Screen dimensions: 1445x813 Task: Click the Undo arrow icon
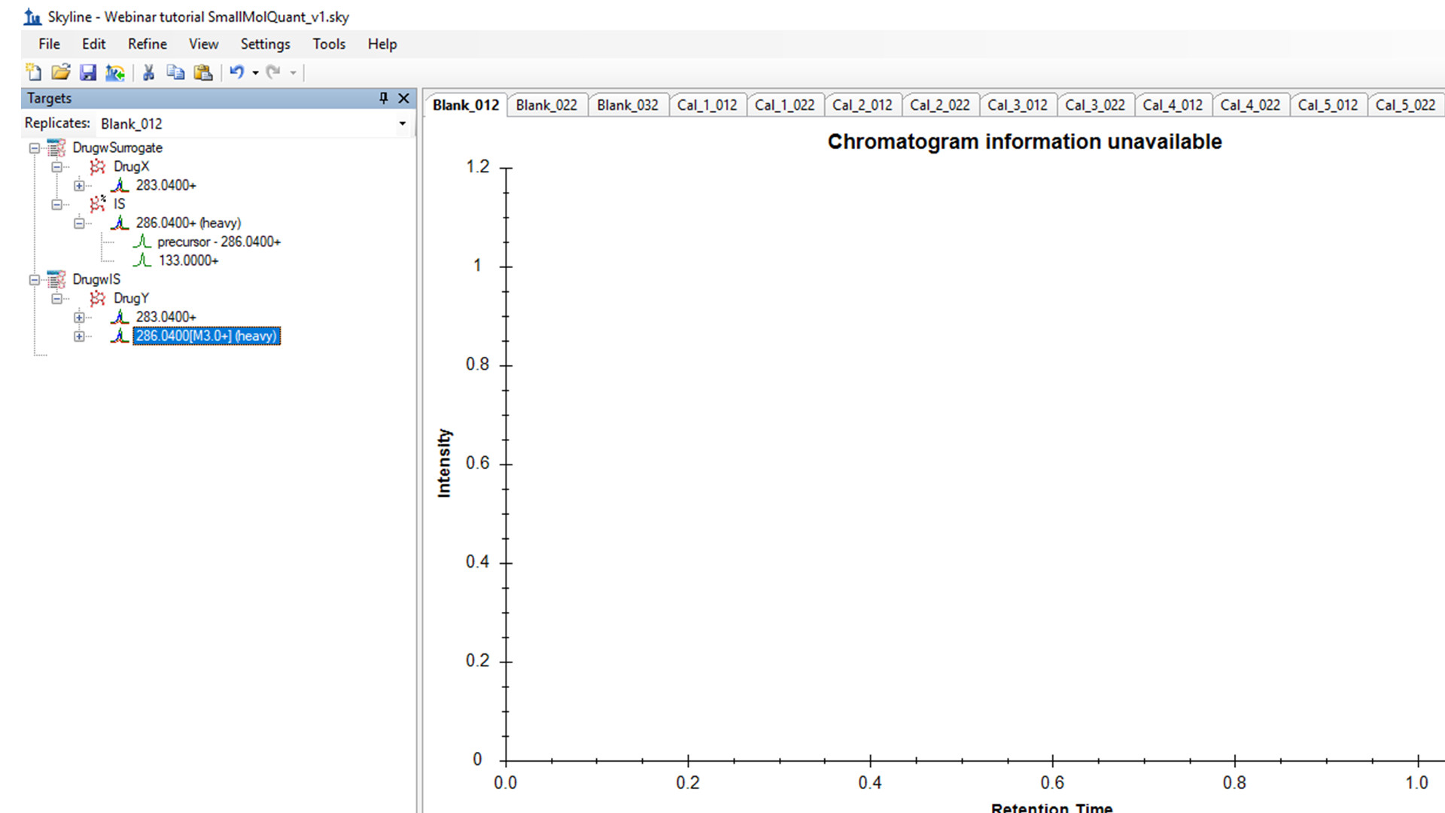pos(236,72)
